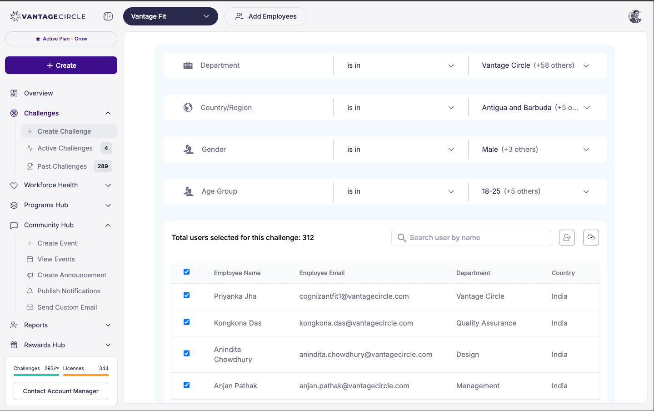Click the Licenses usage progress bar
654x411 pixels.
86,375
